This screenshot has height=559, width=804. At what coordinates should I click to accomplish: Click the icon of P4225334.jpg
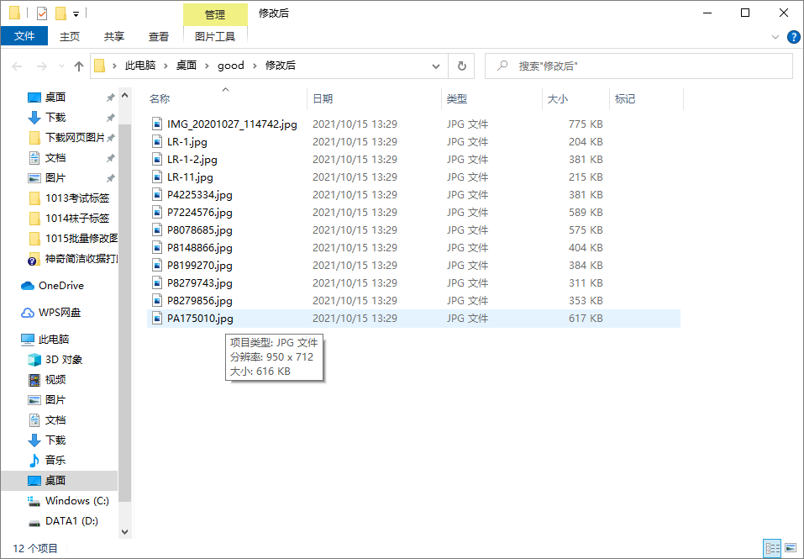(157, 195)
